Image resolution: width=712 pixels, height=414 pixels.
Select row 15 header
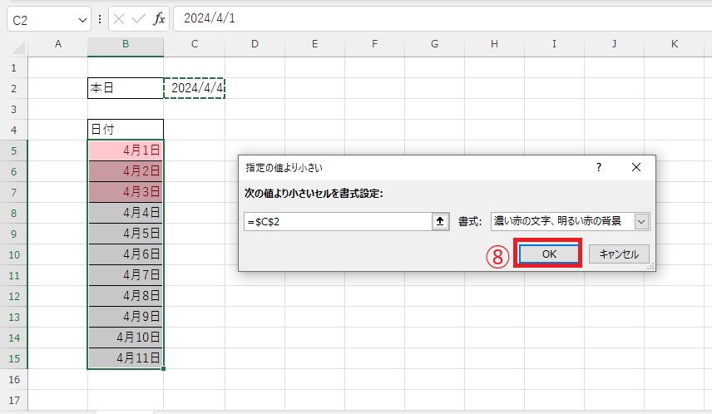click(13, 358)
